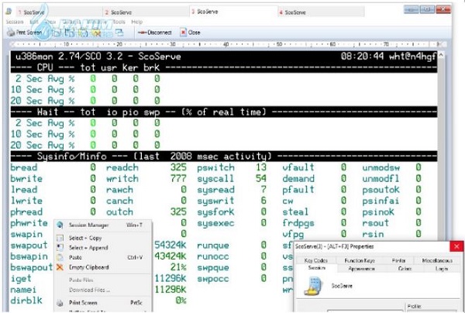Click Paste Files in context menu

(x=103, y=280)
